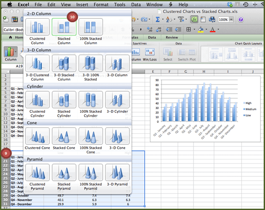Click row header 31
265x210 pixels.
(5, 204)
